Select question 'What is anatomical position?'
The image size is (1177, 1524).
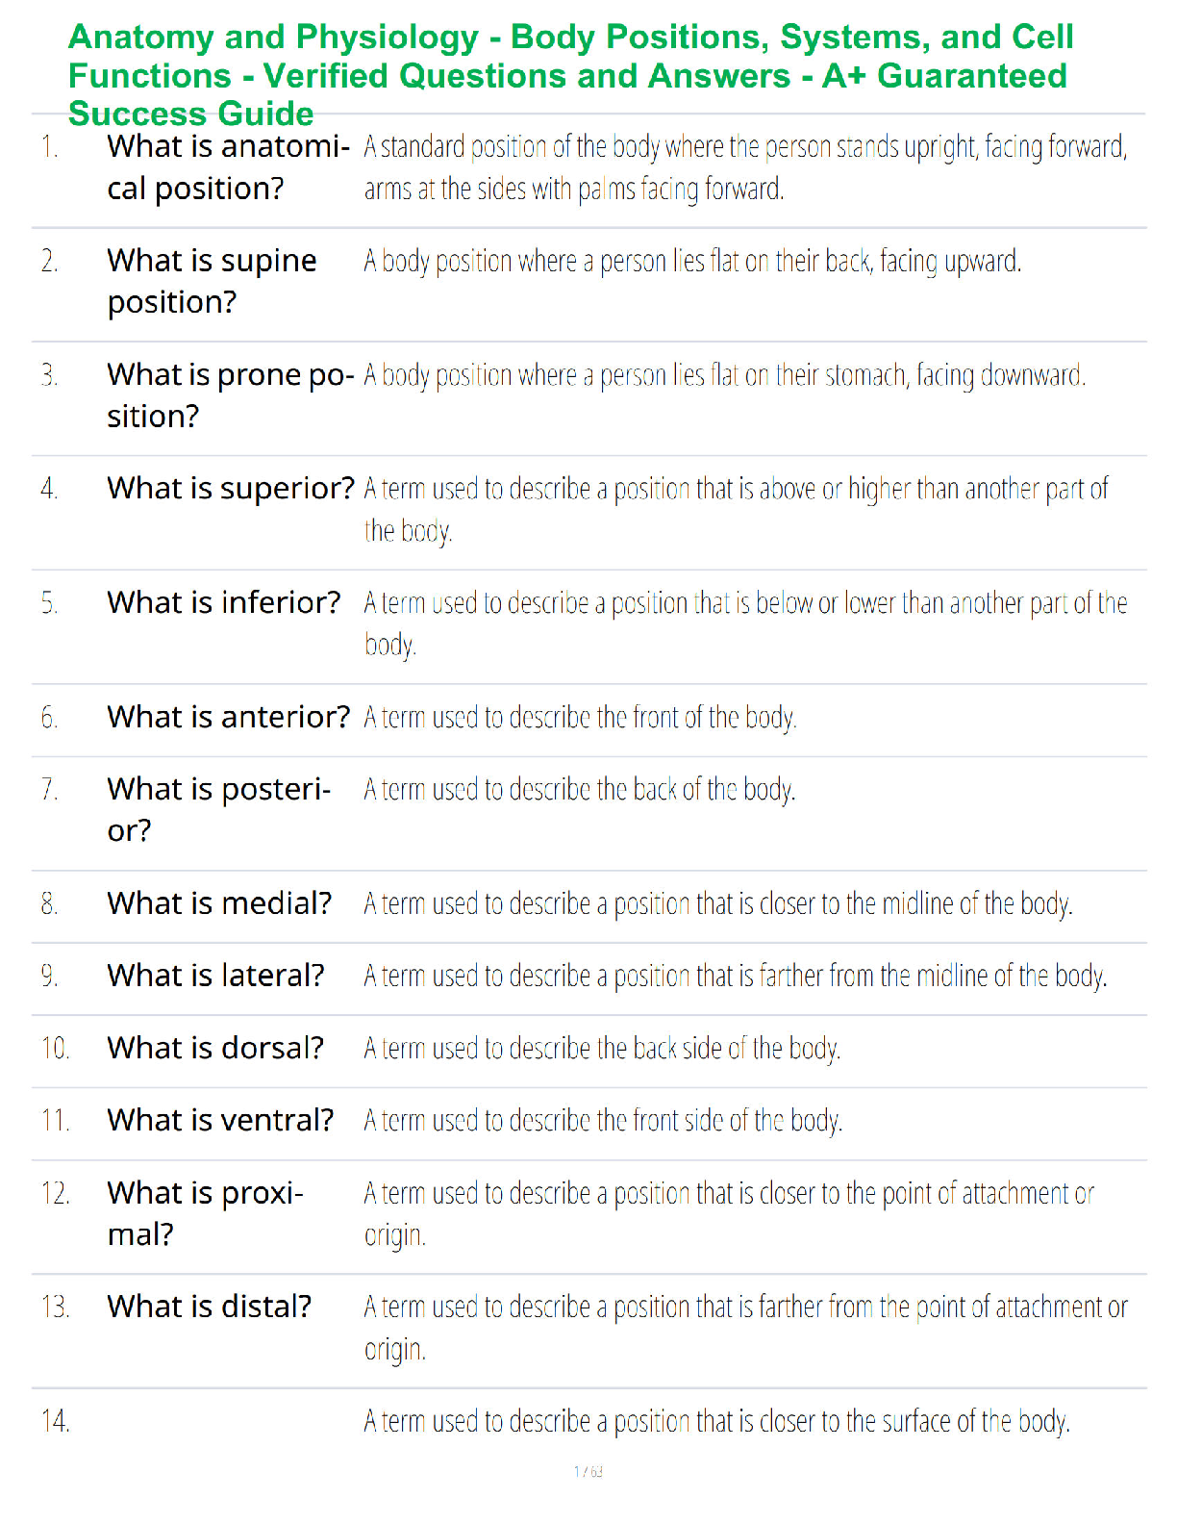(229, 167)
